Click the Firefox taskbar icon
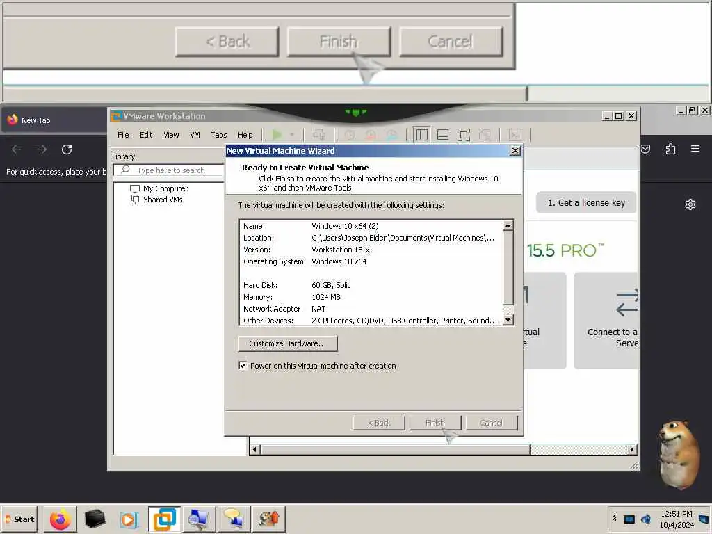Screen dimensions: 712x534 click(x=60, y=519)
